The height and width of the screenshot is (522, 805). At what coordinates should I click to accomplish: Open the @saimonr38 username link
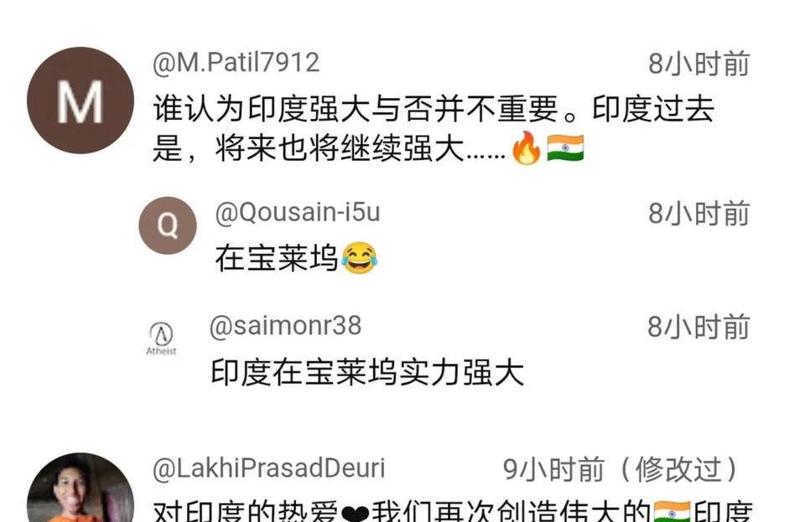click(x=285, y=326)
